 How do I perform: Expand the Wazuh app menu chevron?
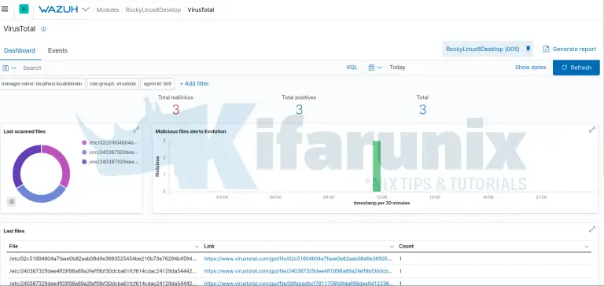coord(86,9)
